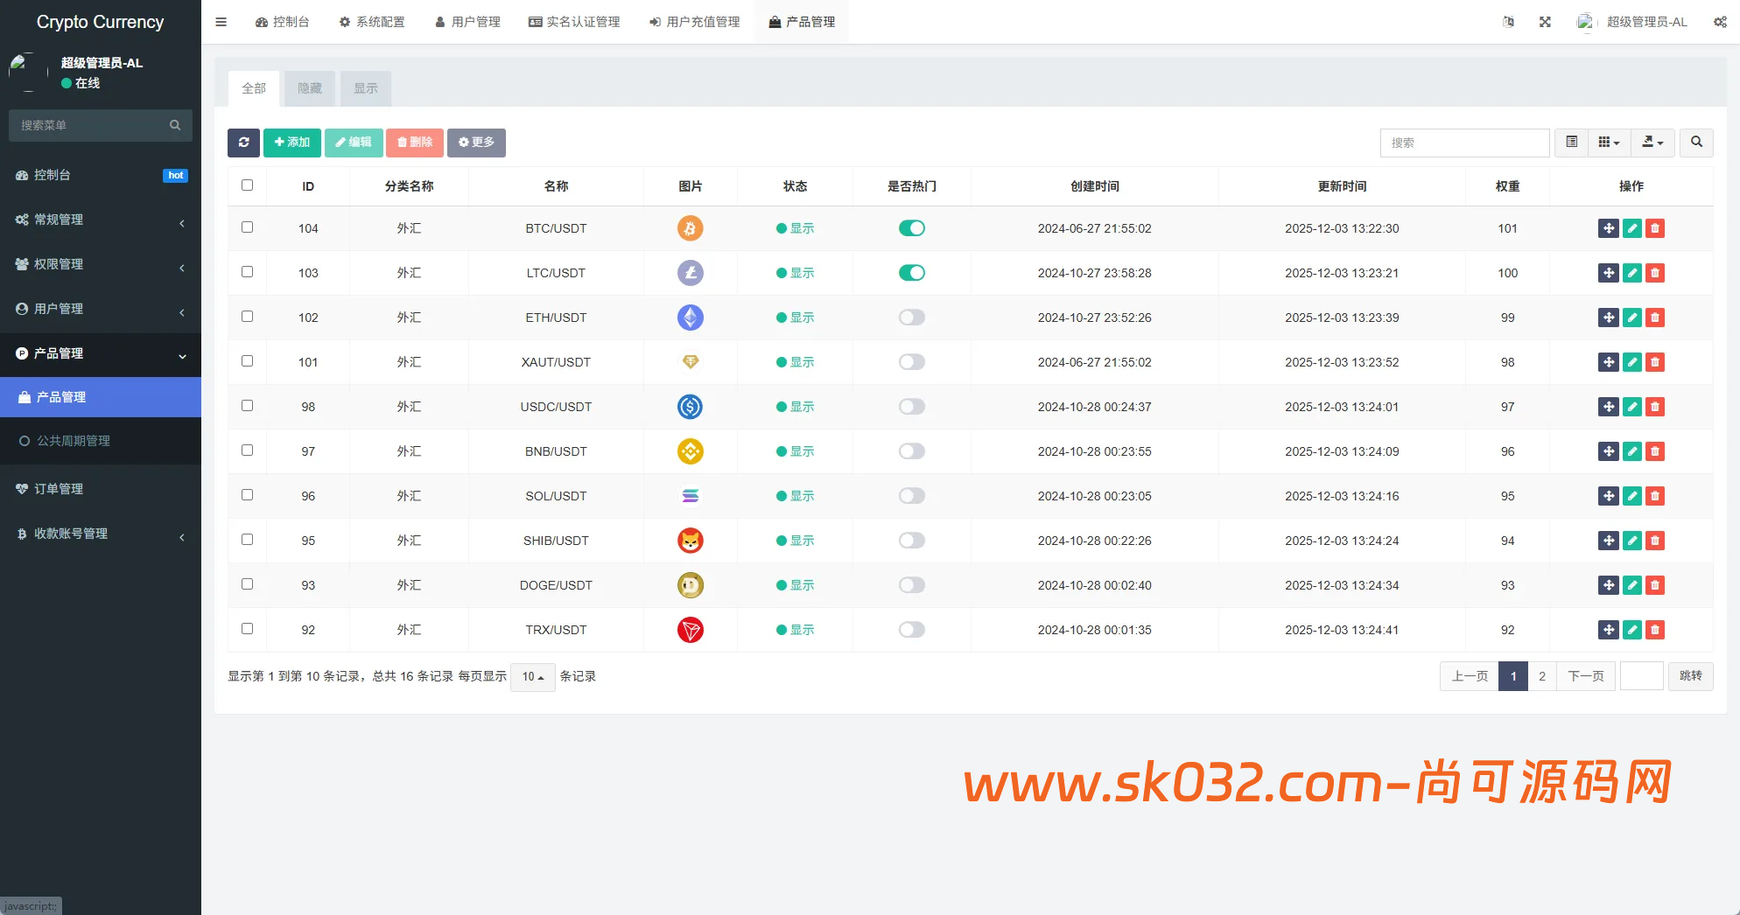Check the SOL/USDT row checkbox
The image size is (1740, 915).
[x=248, y=495]
